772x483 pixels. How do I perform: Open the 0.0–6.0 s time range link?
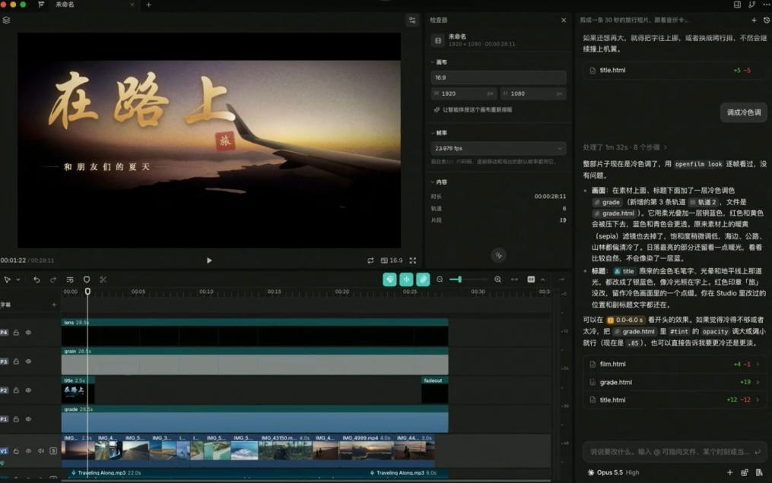[624, 320]
